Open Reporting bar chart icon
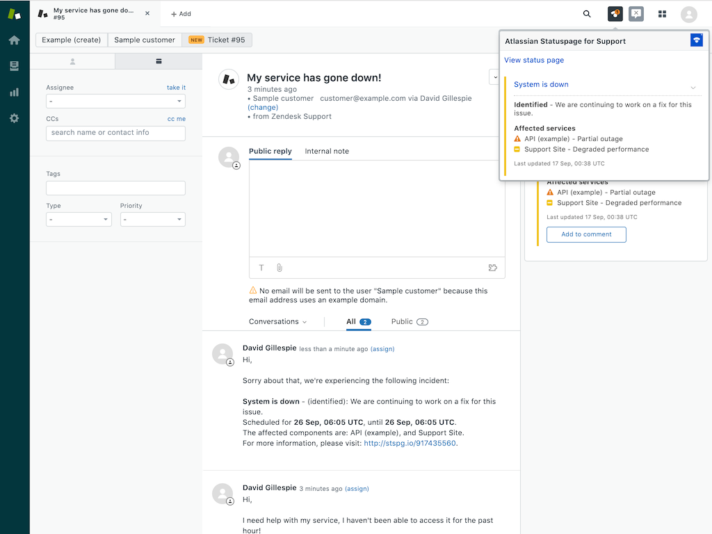712x534 pixels. coord(14,92)
